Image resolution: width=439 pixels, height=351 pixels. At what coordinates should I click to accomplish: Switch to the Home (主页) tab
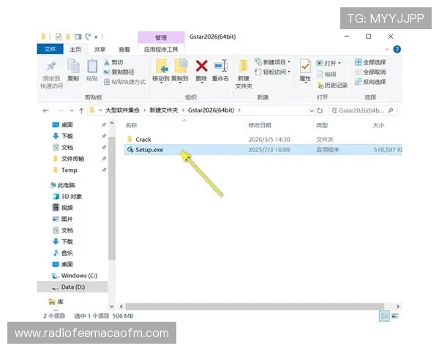pos(75,50)
